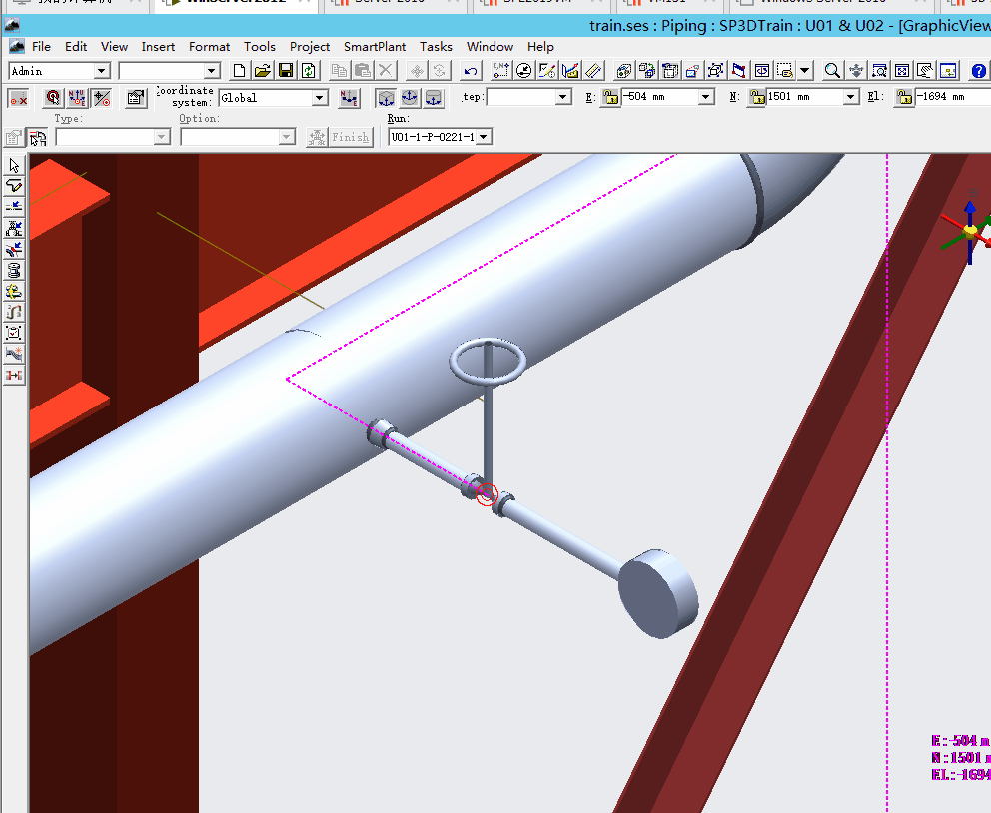Viewport: 991px width, 813px height.
Task: Open the Insert menu
Action: point(158,47)
